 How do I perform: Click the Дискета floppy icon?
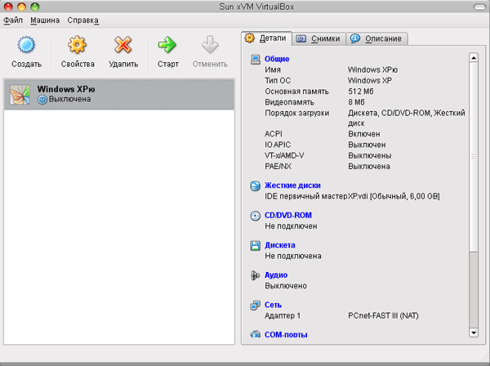click(256, 246)
